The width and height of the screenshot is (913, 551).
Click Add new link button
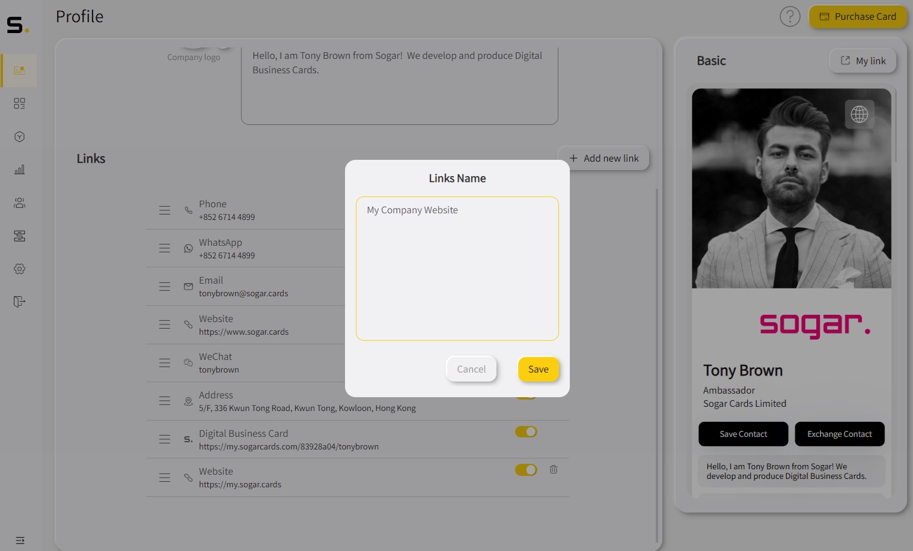point(604,158)
